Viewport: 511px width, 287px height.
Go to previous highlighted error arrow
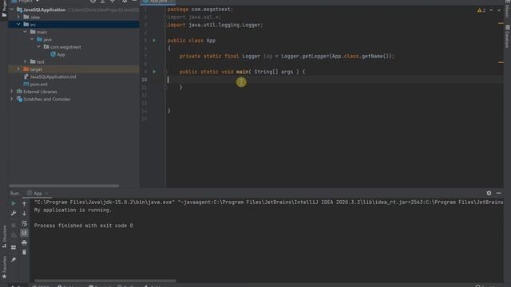[491, 10]
